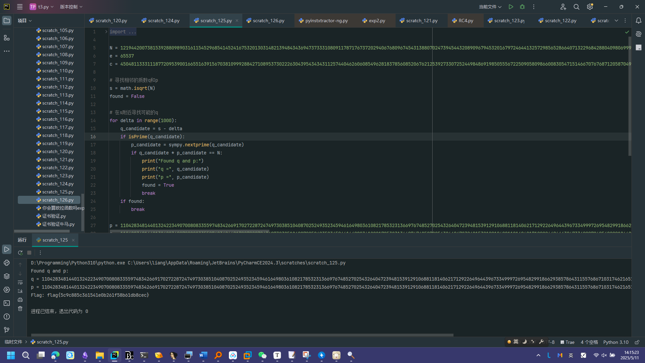The height and width of the screenshot is (363, 645).
Task: Open the Problems tool window
Action: [7, 317]
